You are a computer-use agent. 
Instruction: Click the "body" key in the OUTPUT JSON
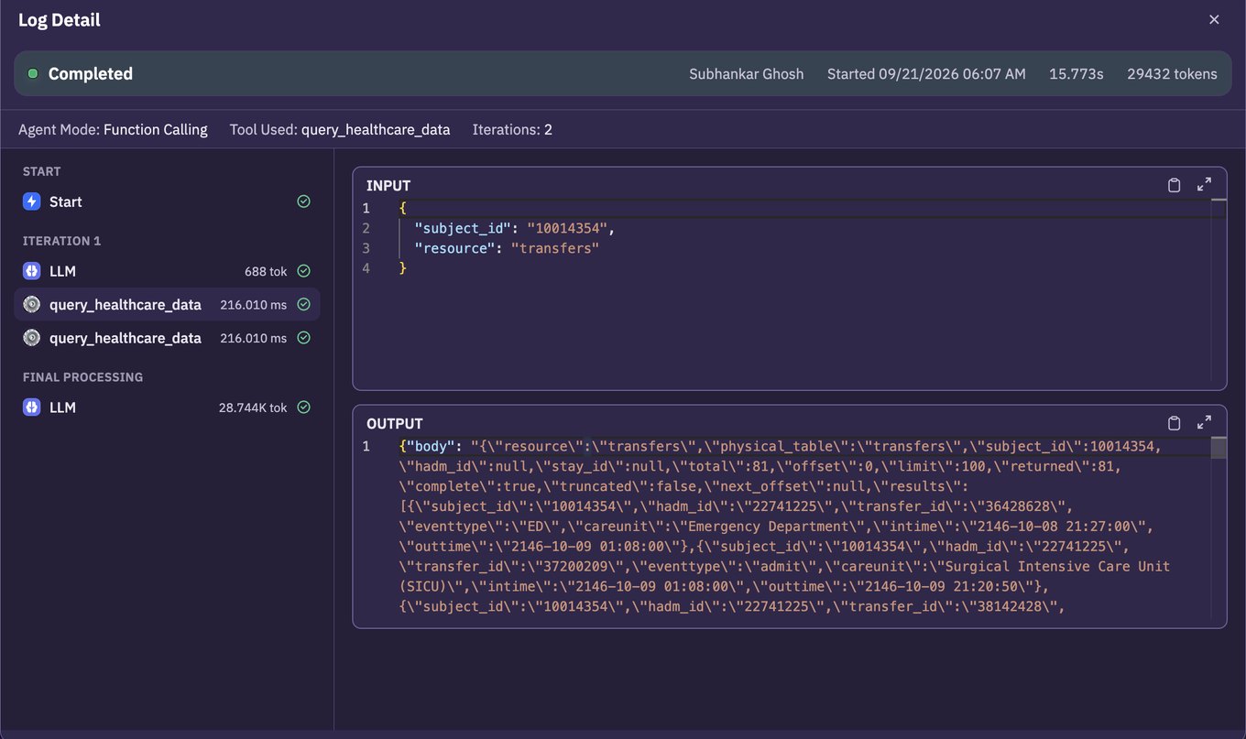tap(432, 447)
